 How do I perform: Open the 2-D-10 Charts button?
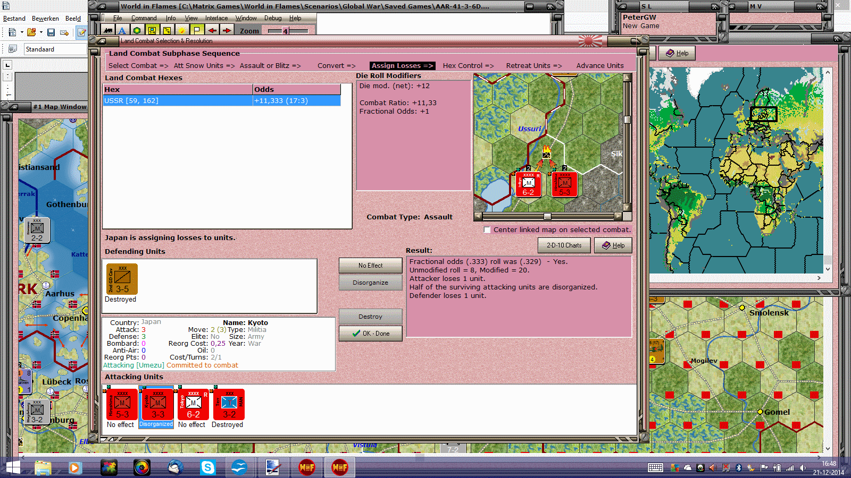click(564, 245)
